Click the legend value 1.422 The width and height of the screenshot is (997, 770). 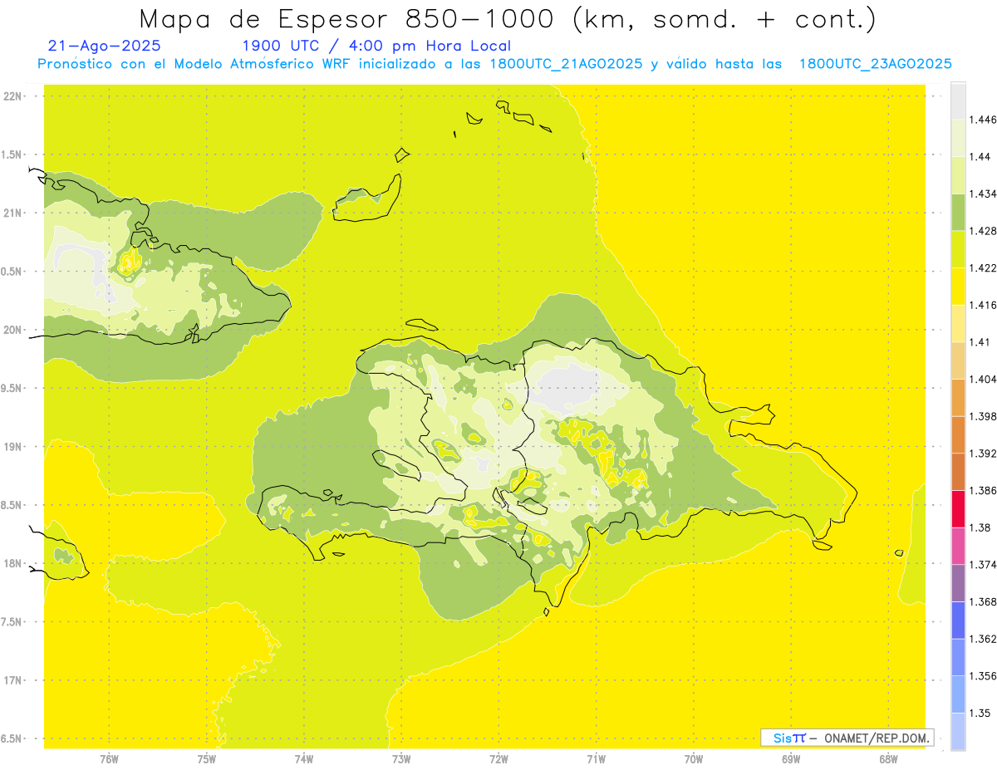coord(985,267)
